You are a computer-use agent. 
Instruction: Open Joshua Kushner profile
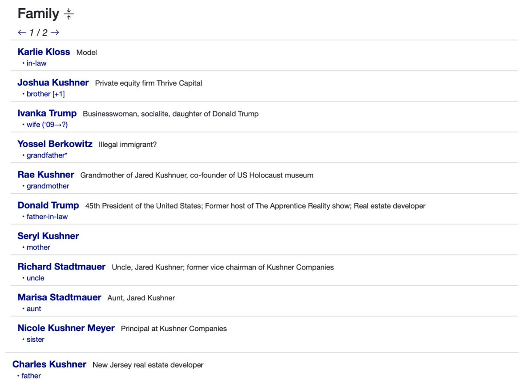click(53, 83)
